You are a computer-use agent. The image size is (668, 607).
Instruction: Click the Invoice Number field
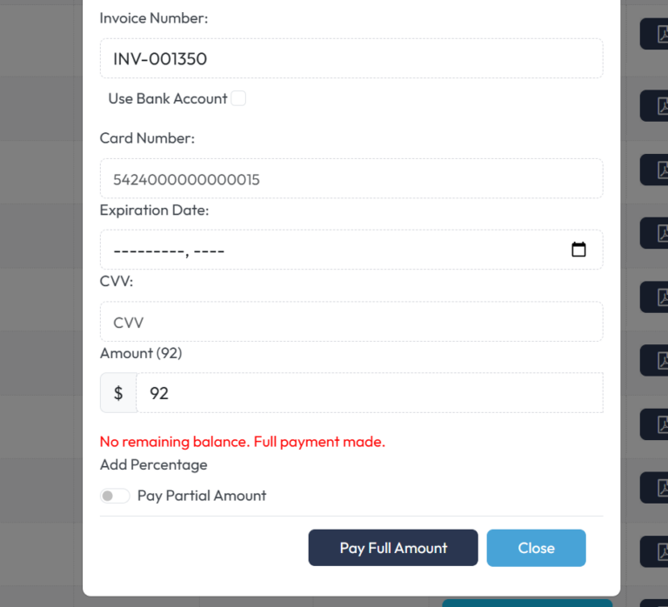click(351, 59)
